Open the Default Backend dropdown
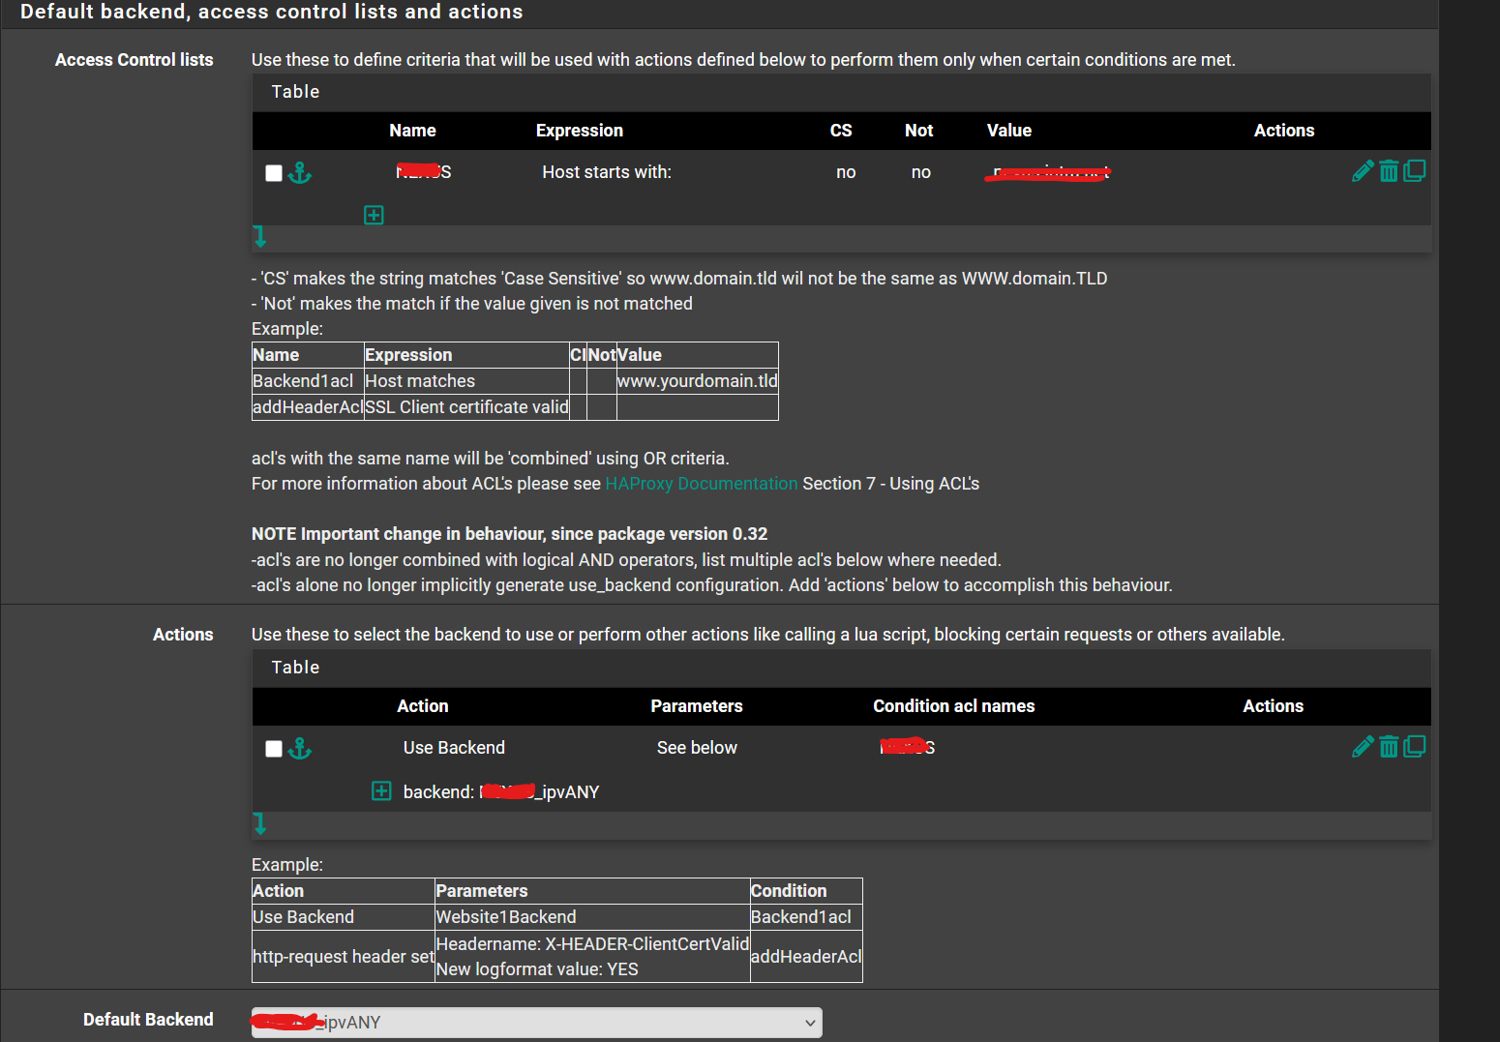 537,1023
